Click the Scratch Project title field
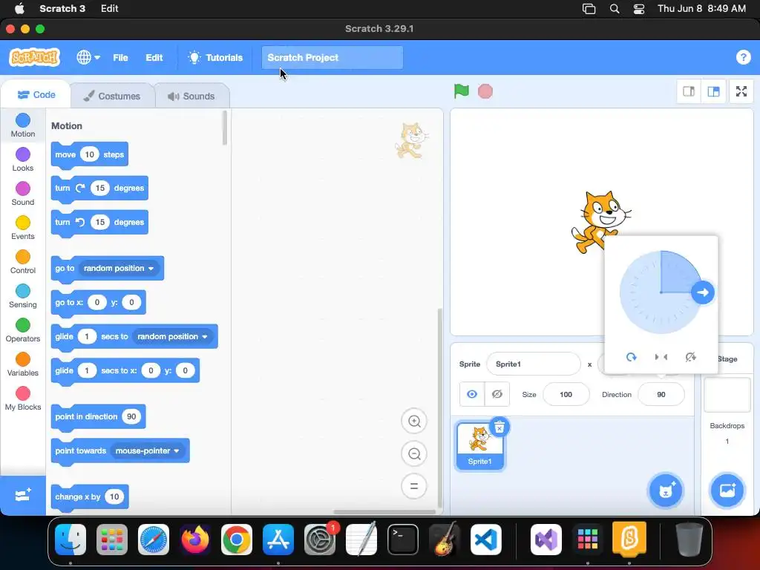Screen dimensions: 760x570 332,57
